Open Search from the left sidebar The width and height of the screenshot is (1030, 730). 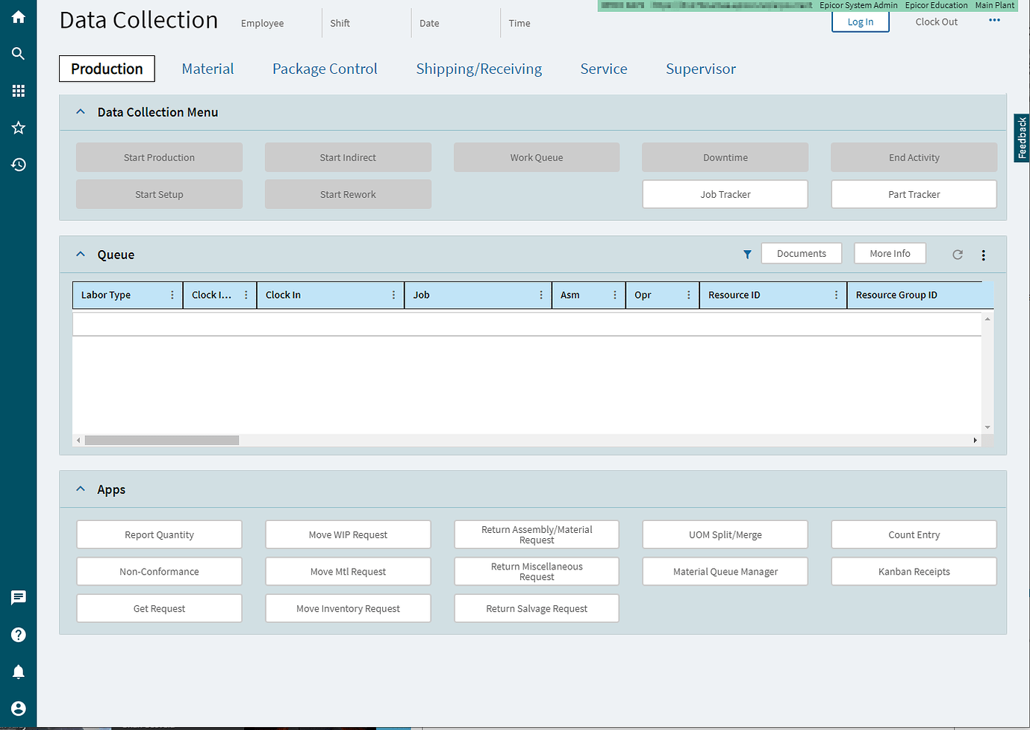(x=18, y=53)
